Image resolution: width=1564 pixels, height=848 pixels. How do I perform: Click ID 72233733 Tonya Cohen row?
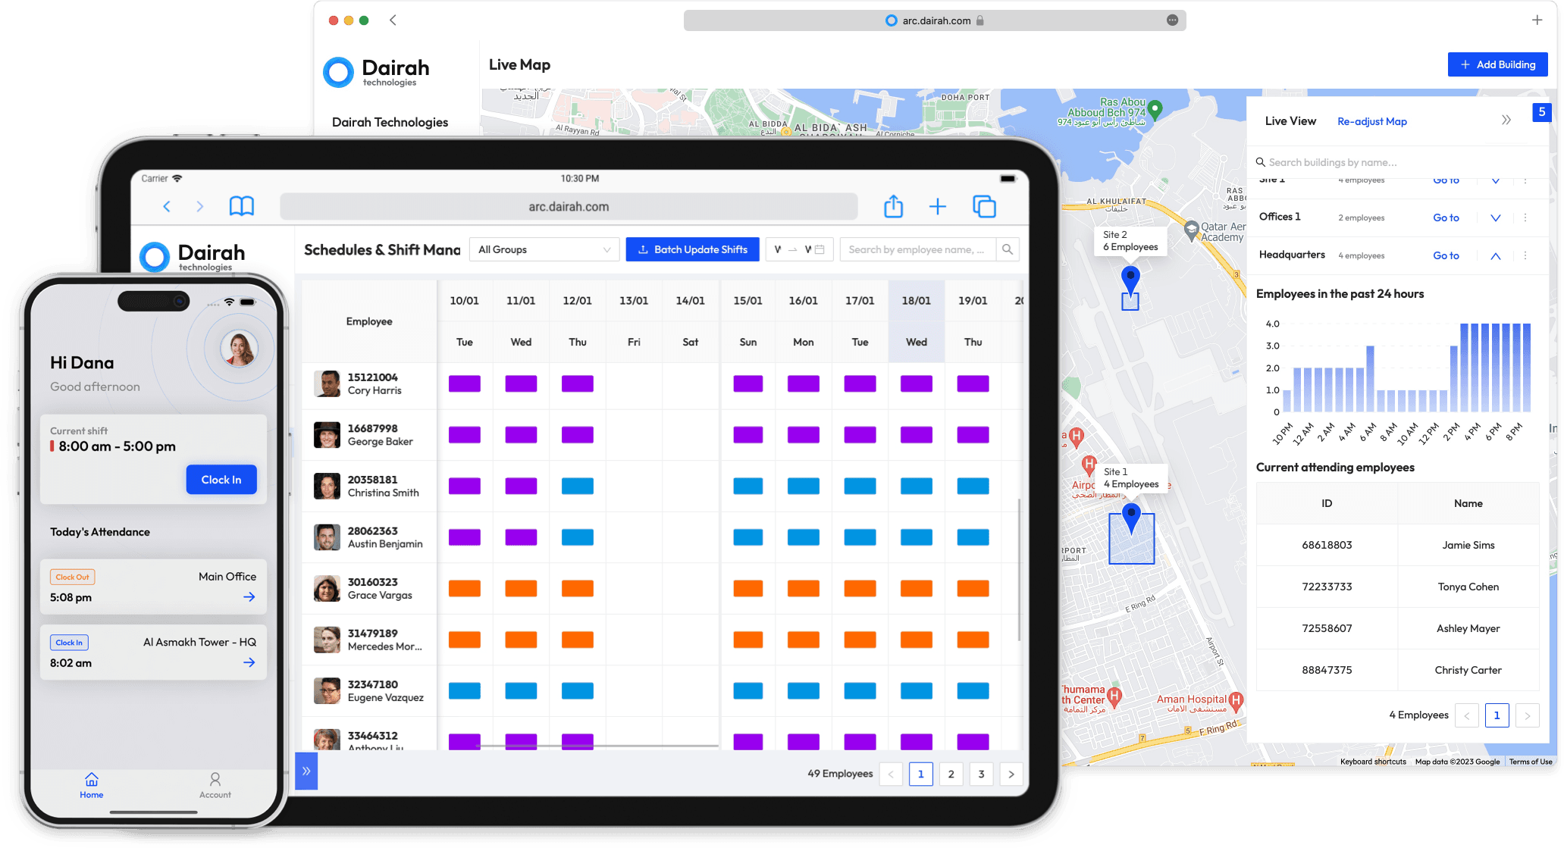tap(1397, 587)
